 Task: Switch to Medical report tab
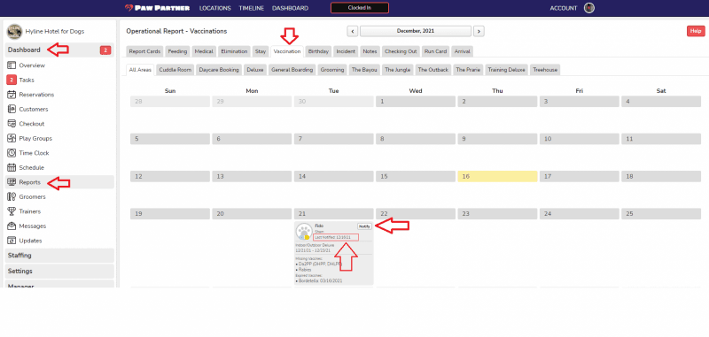pyautogui.click(x=204, y=51)
